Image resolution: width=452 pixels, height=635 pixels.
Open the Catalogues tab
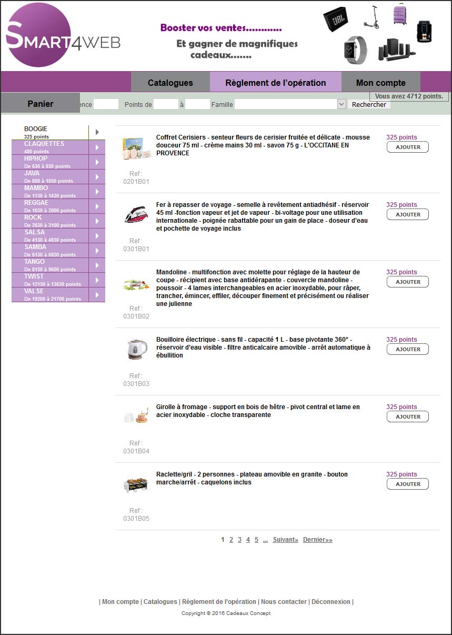pyautogui.click(x=170, y=83)
